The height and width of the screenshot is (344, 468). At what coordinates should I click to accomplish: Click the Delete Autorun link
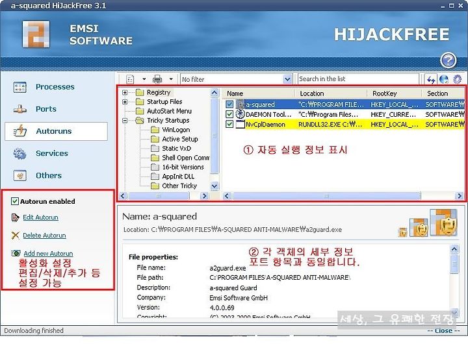[x=44, y=235]
